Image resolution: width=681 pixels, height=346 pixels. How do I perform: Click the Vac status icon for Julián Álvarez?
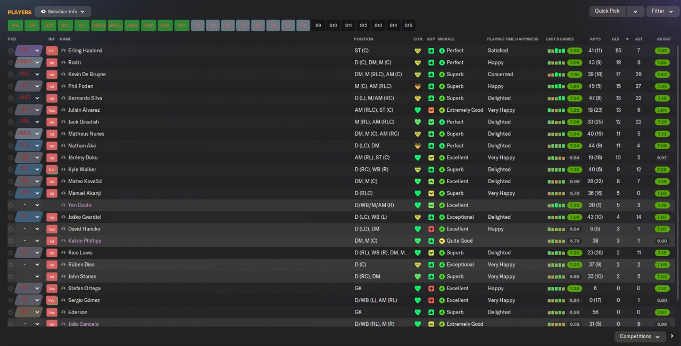(x=52, y=110)
